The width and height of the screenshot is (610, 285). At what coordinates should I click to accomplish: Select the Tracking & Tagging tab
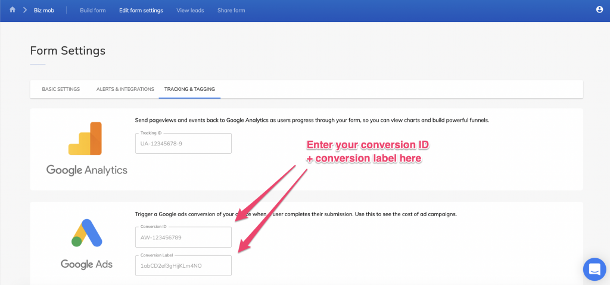click(x=189, y=89)
